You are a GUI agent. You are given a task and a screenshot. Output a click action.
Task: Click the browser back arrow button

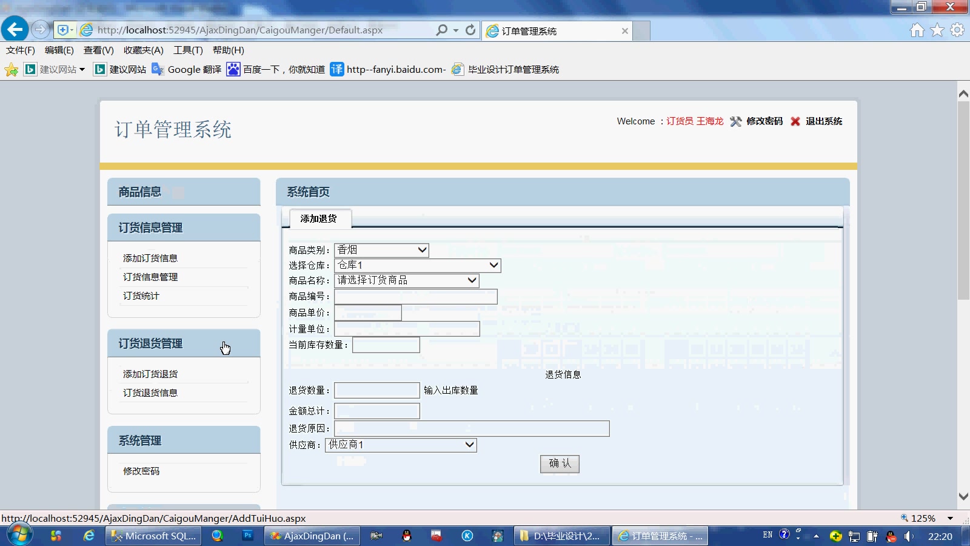click(x=15, y=29)
